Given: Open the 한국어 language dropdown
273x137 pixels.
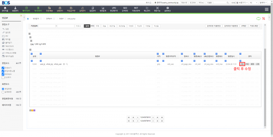Looking at the screenshot, I should pos(264,2).
